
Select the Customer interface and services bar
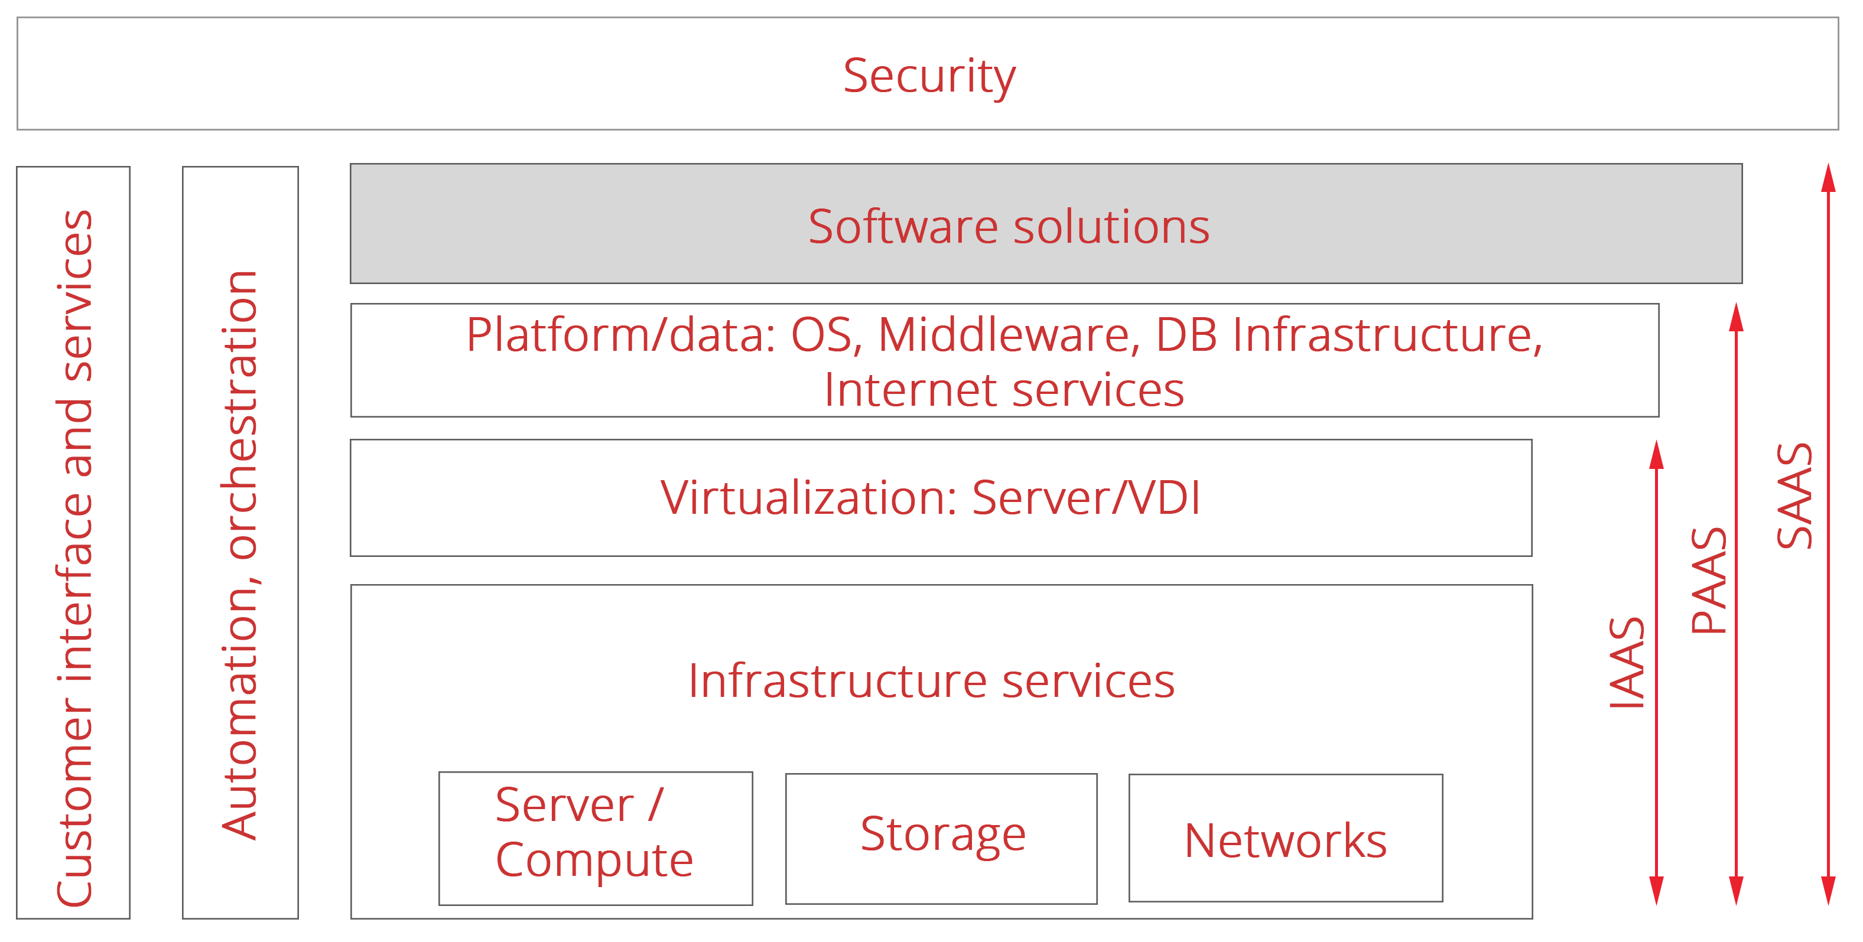(x=74, y=542)
